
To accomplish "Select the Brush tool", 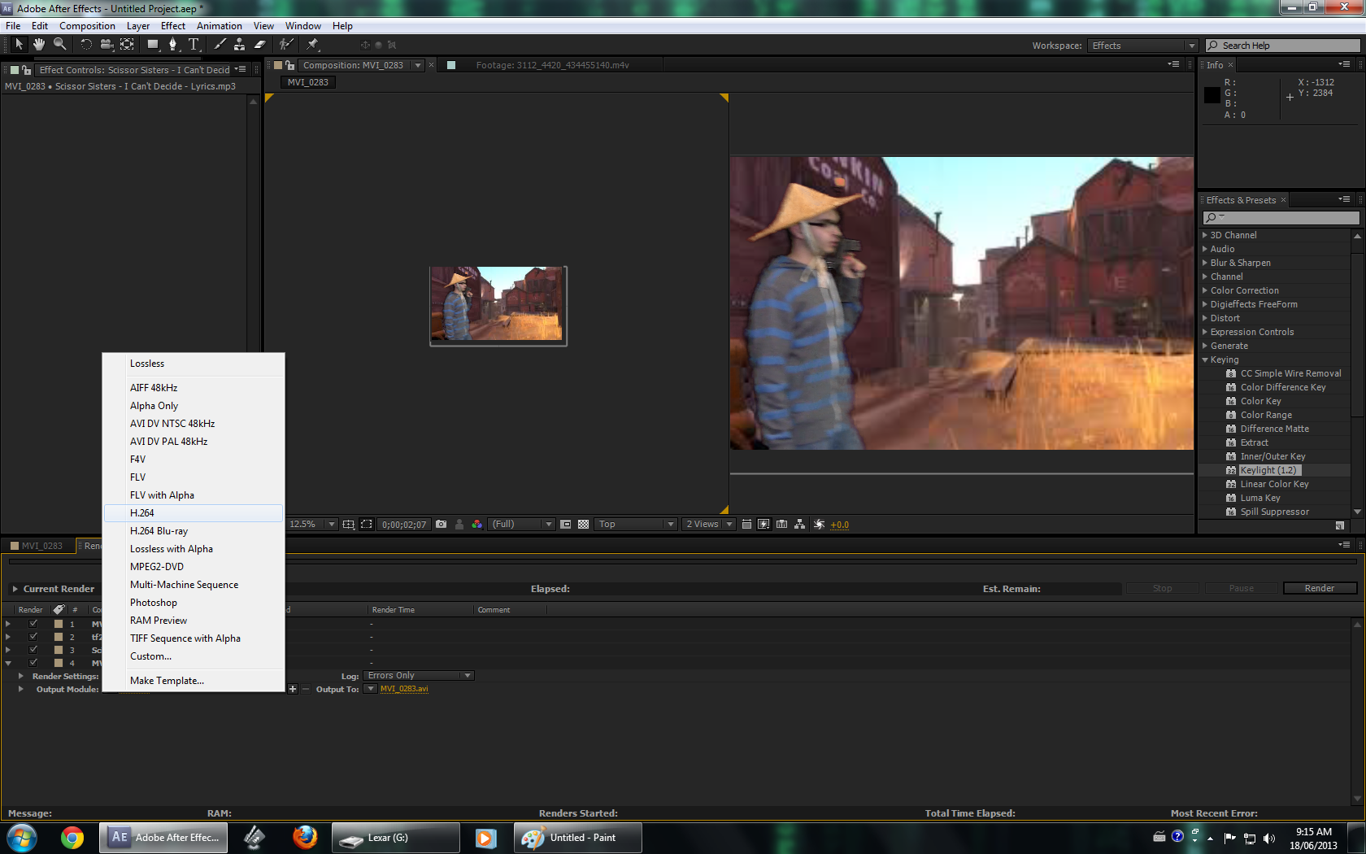I will (x=220, y=45).
